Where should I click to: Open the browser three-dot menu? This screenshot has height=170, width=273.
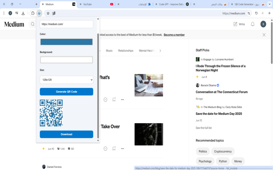pos(4,13)
